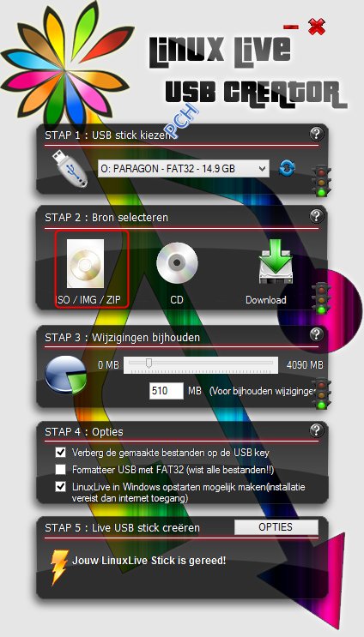Viewport: 364px width, 637px height.
Task: Open help for STAP 1 USB stick kiezen
Action: [x=317, y=133]
